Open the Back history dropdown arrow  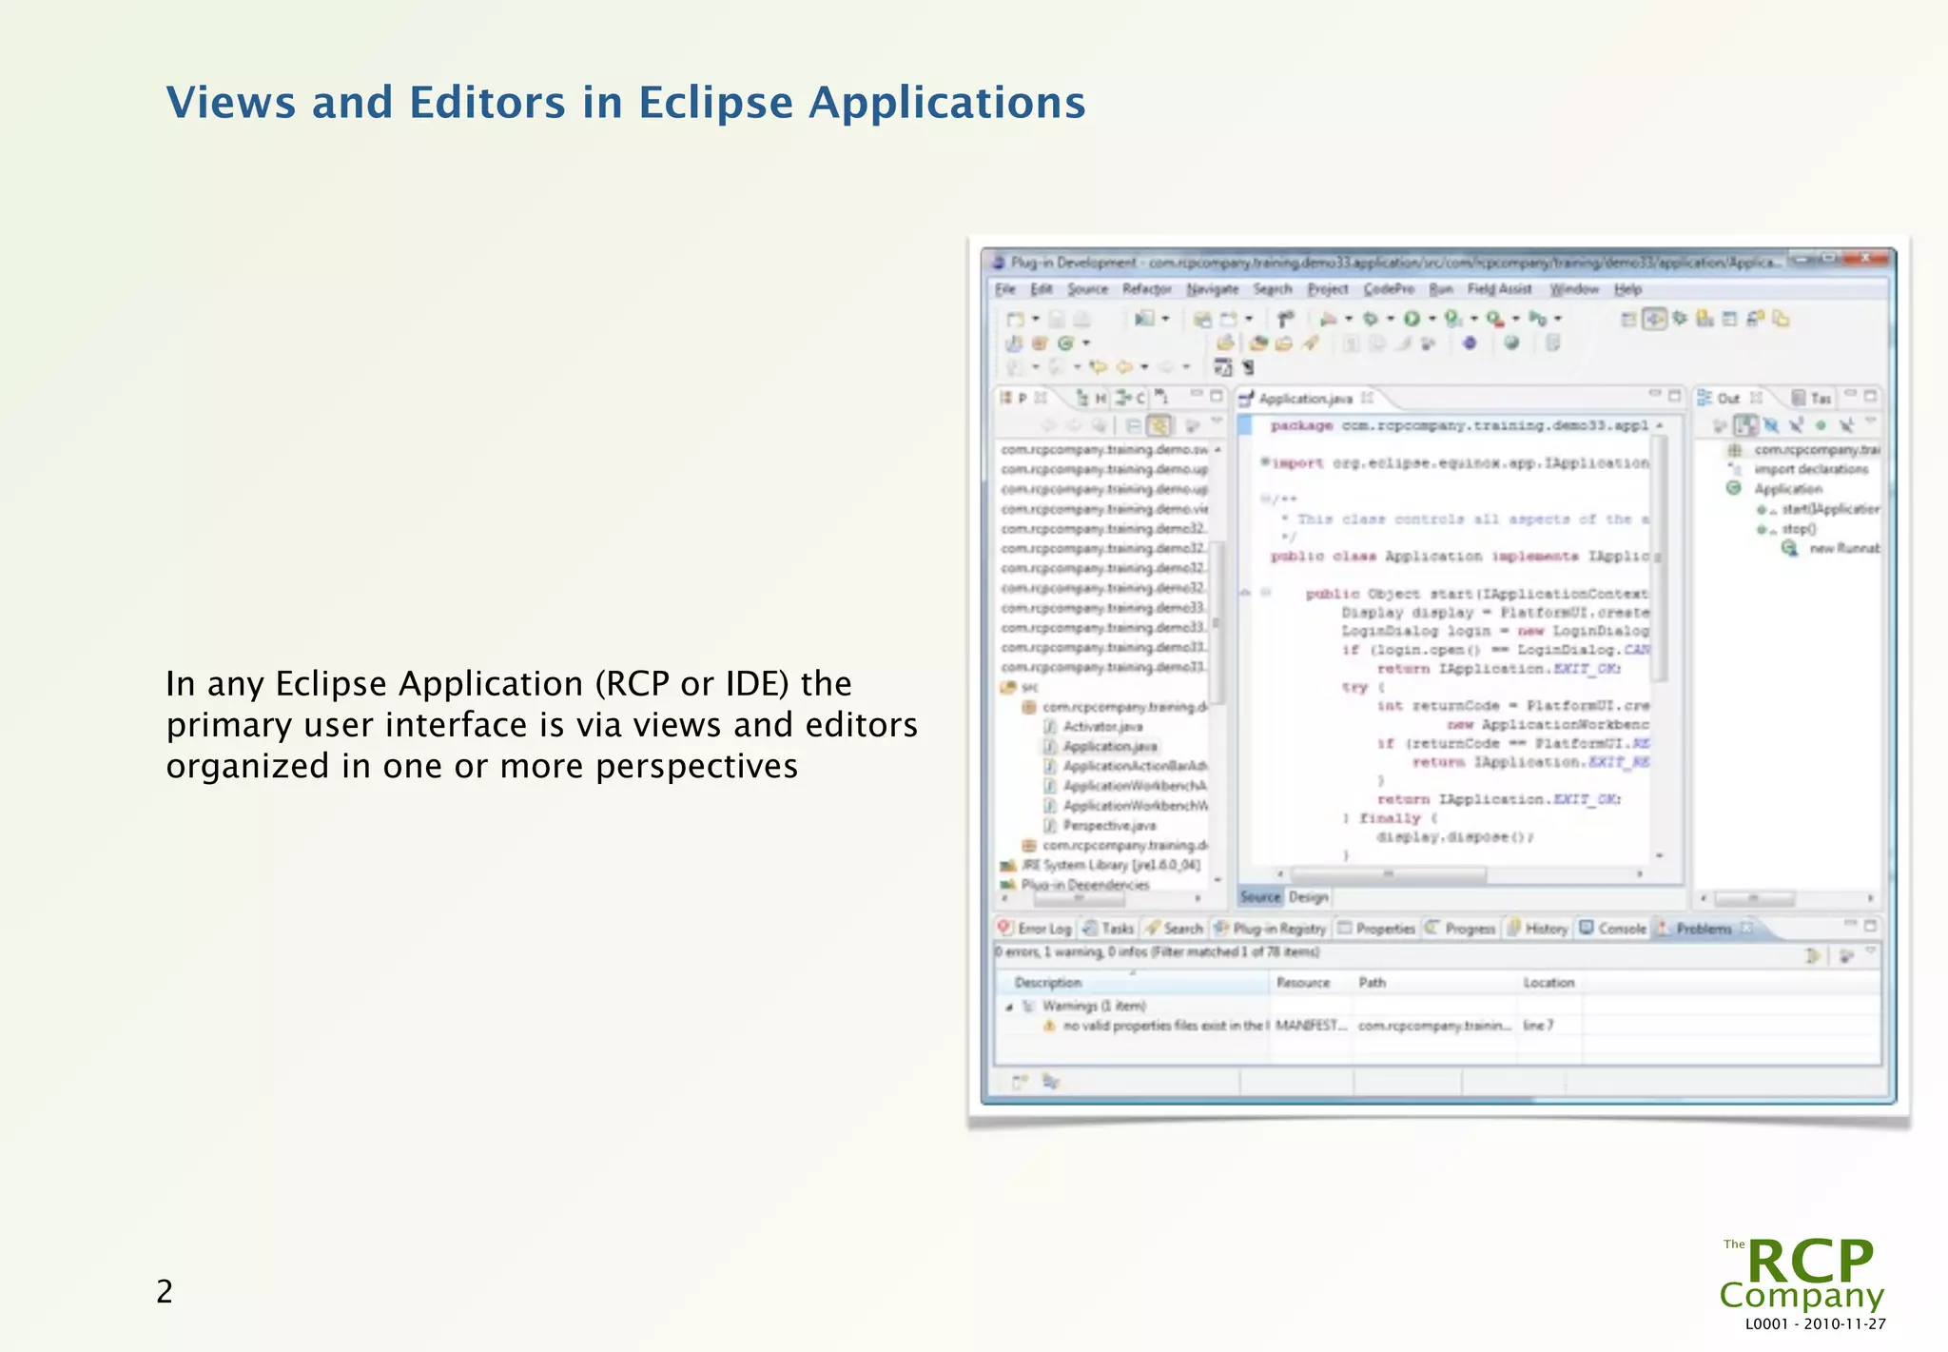(1144, 367)
